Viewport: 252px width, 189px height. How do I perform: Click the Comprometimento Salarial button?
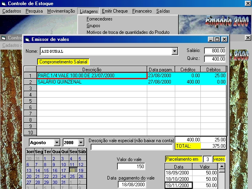pos(63,62)
